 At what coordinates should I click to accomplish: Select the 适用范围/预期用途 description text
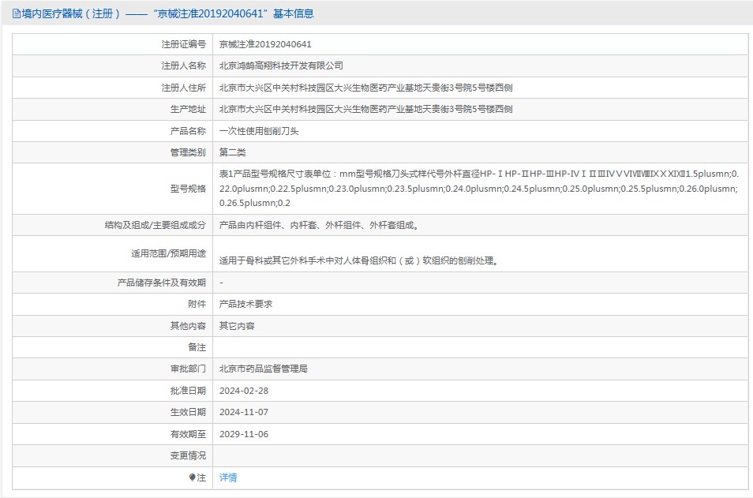click(358, 260)
